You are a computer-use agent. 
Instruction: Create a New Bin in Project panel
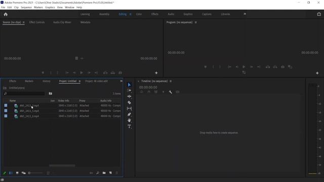point(104,173)
